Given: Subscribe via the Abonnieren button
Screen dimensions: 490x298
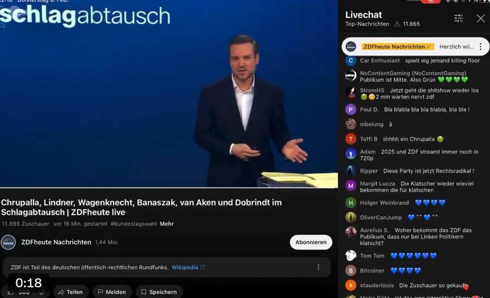Looking at the screenshot, I should coord(311,242).
